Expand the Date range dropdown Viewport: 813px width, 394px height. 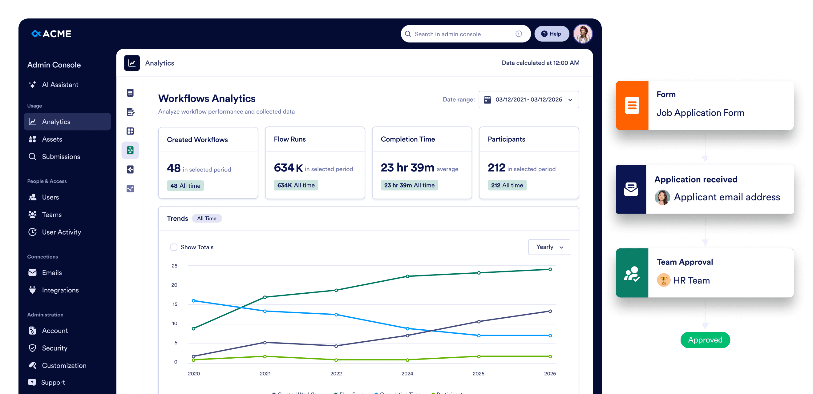528,100
